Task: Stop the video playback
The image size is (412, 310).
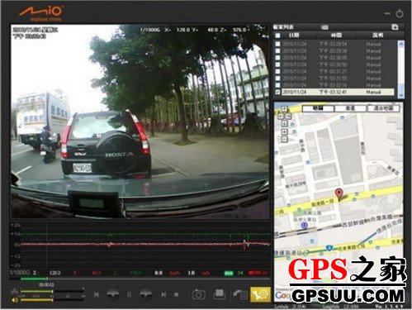Action: point(177,294)
